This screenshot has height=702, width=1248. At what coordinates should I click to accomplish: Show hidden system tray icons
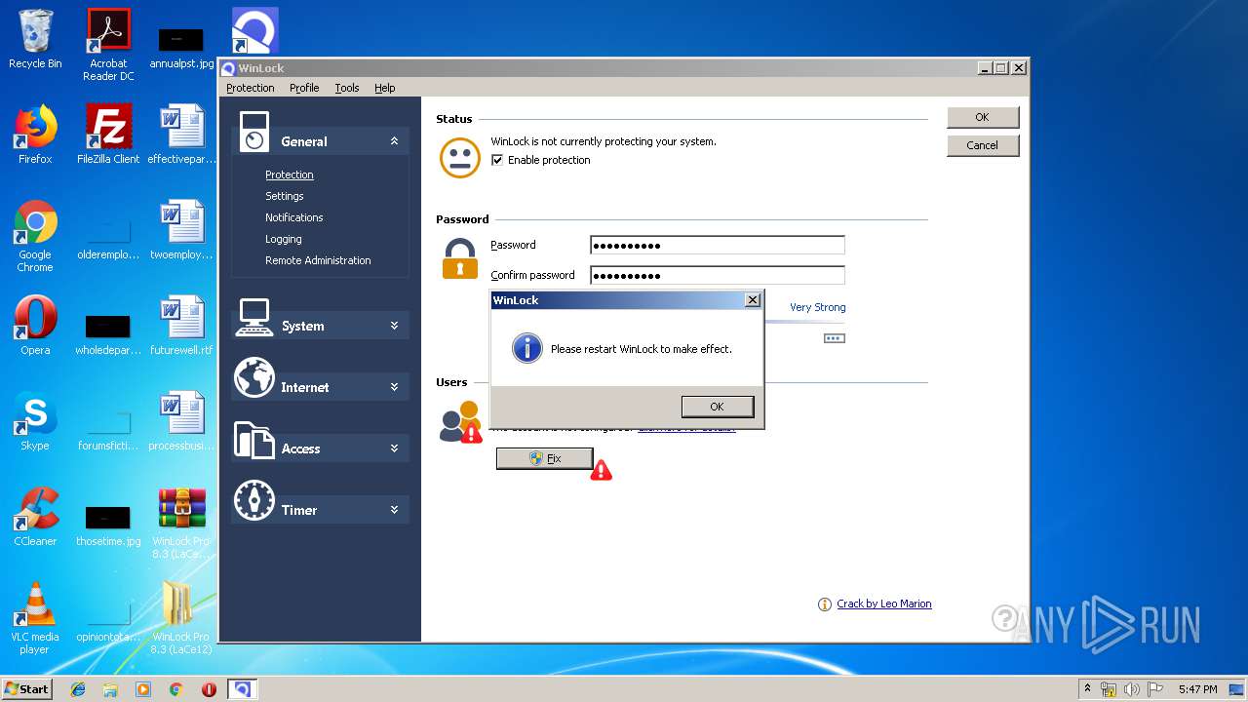click(1087, 689)
